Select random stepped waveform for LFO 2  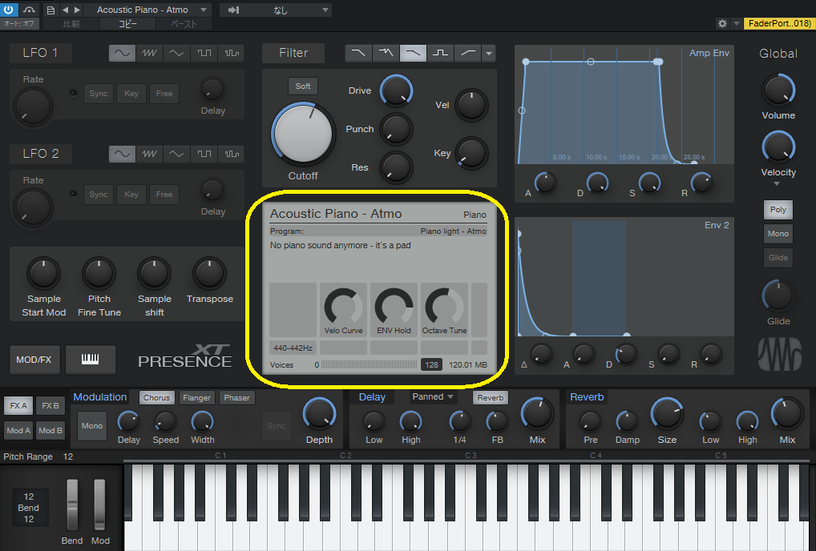(232, 154)
